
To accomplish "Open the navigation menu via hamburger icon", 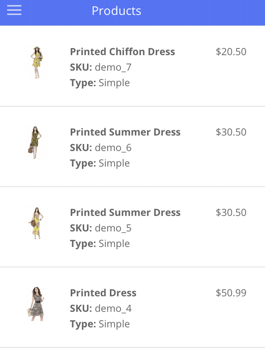I will [x=14, y=10].
